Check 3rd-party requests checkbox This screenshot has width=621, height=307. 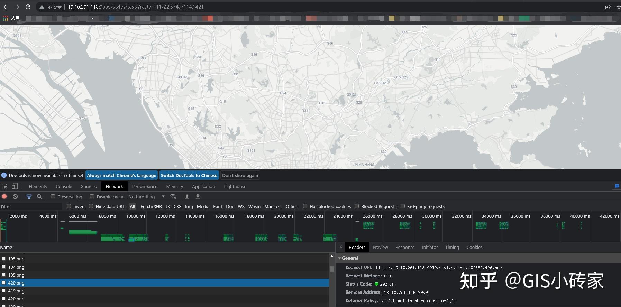point(403,206)
